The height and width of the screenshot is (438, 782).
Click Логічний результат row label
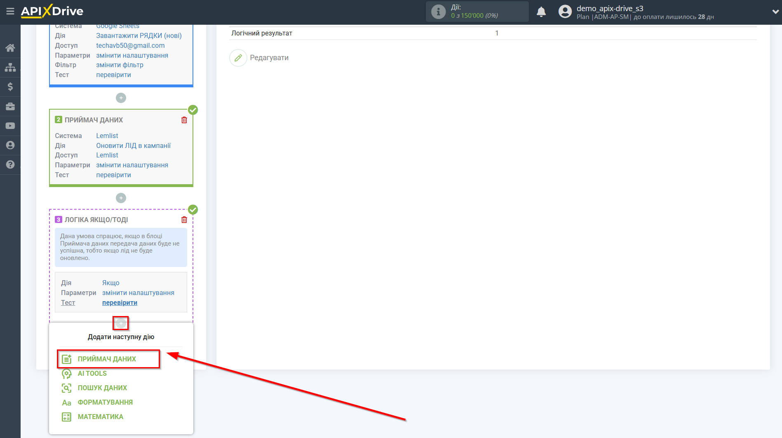[x=262, y=33]
